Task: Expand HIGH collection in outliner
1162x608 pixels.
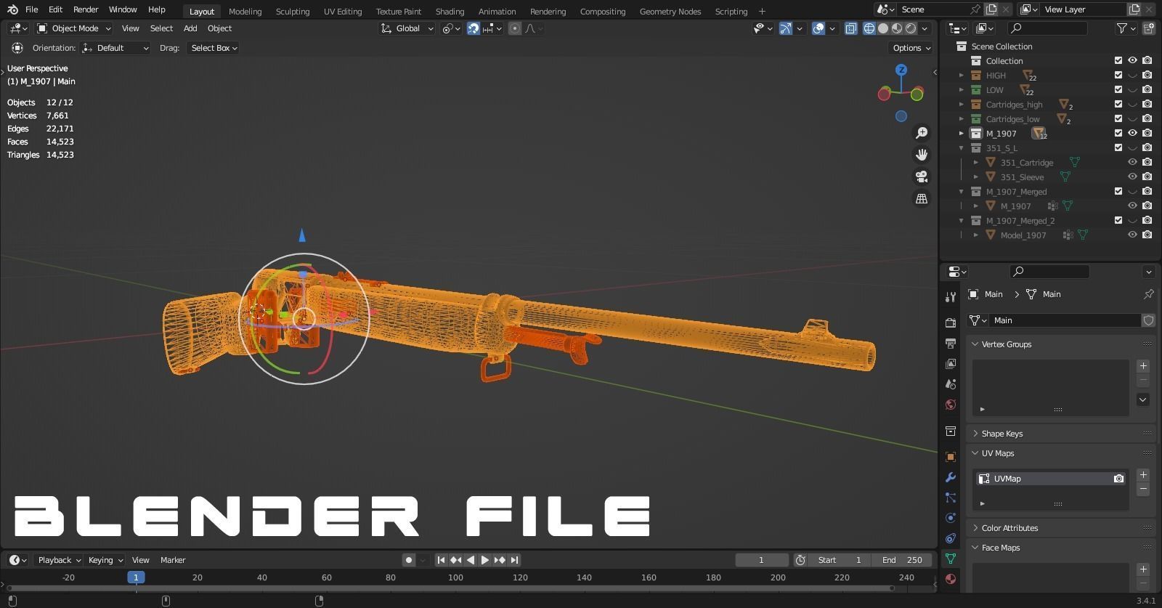Action: [x=962, y=75]
